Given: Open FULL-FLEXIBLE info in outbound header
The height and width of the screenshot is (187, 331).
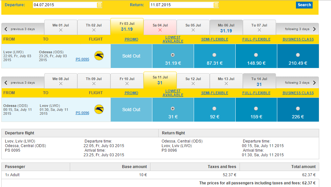Looking at the screenshot, I should point(256,39).
